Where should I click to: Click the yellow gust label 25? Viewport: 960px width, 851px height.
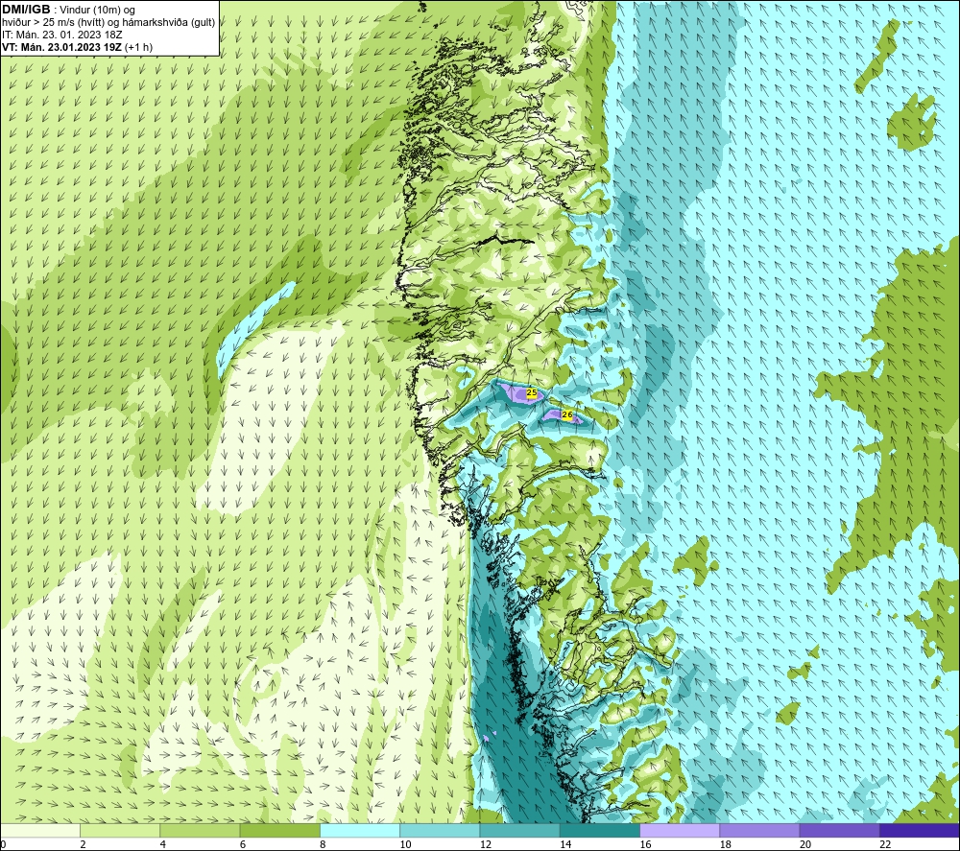(x=532, y=392)
